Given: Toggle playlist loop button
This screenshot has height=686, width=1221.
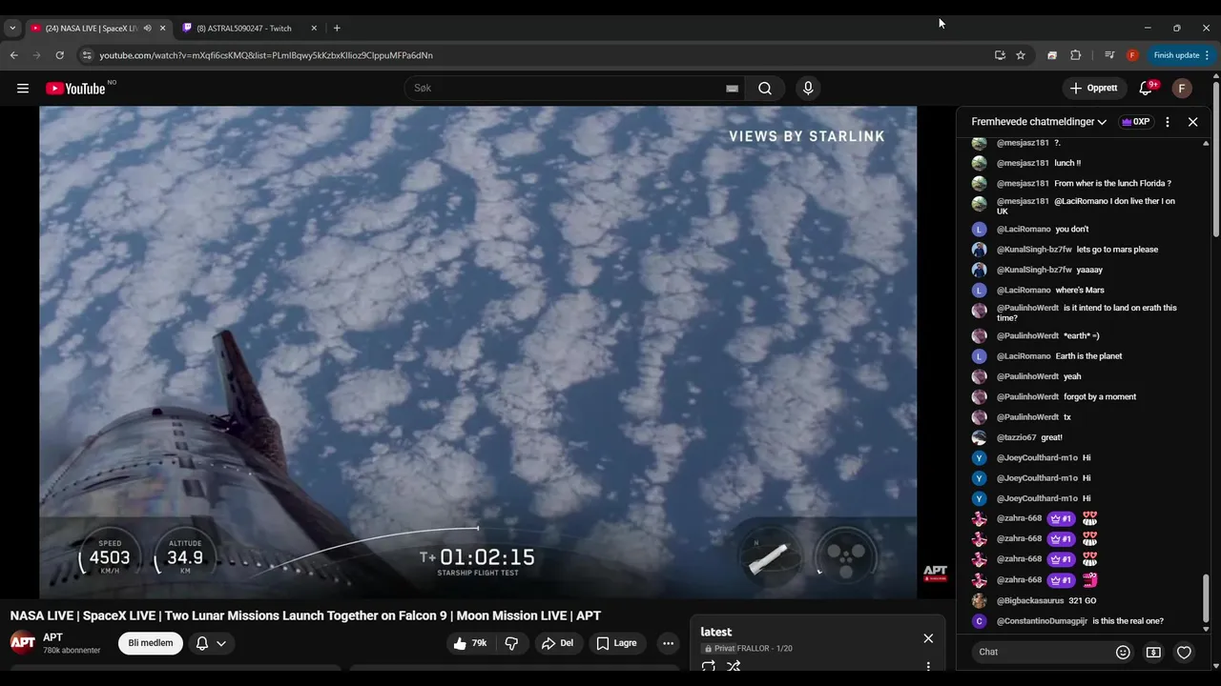Looking at the screenshot, I should (x=709, y=666).
